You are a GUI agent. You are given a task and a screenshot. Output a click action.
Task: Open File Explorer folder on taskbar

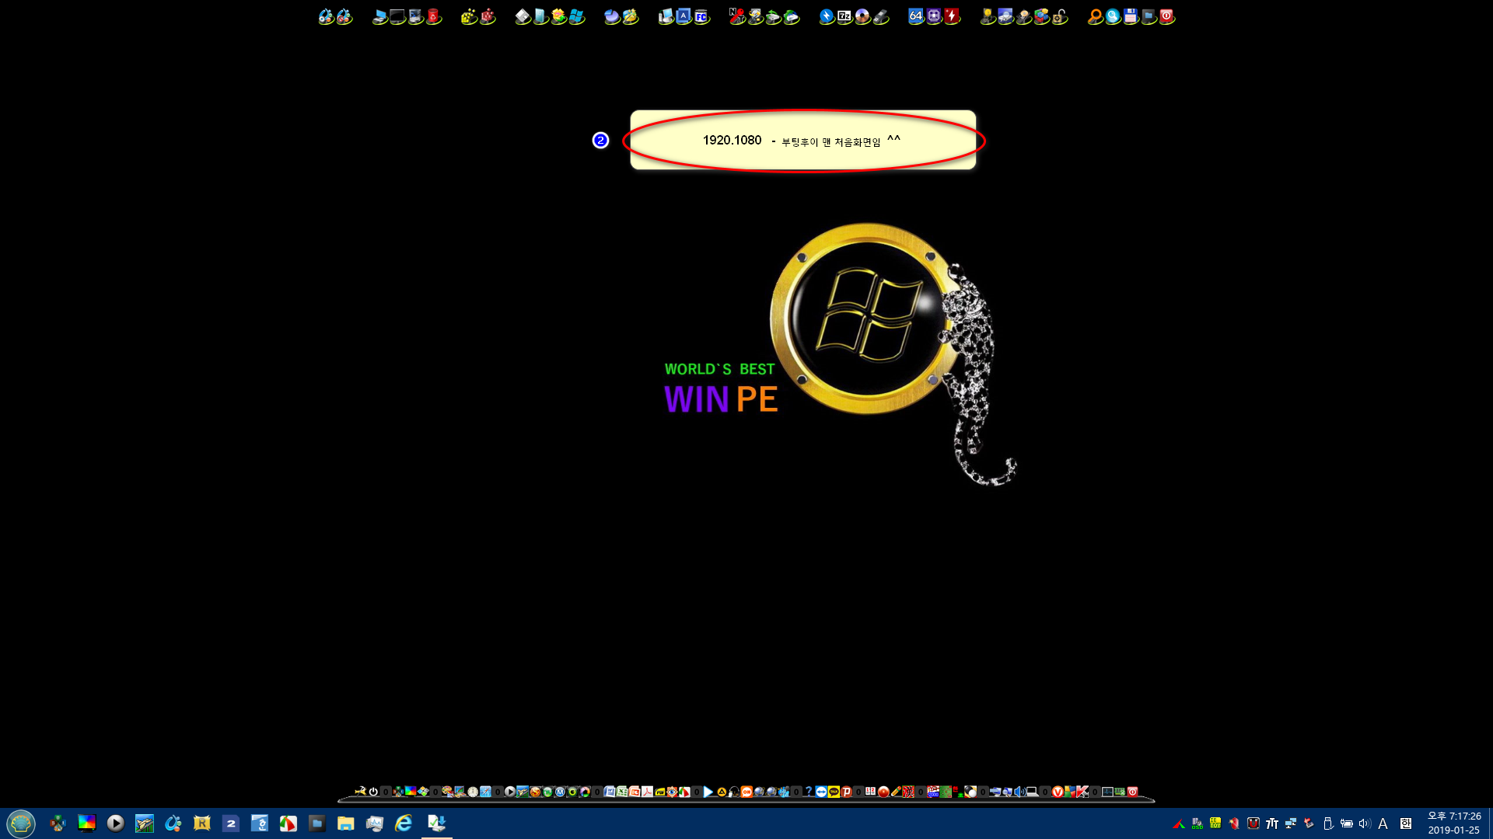pyautogui.click(x=346, y=823)
